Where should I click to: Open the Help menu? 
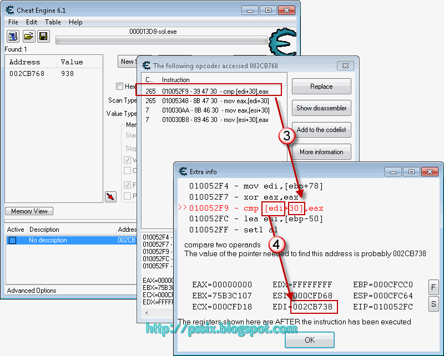[75, 22]
